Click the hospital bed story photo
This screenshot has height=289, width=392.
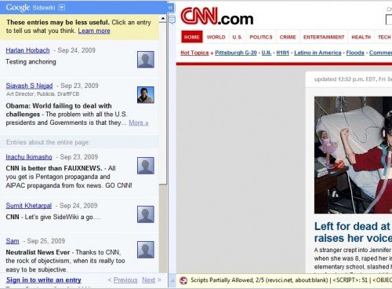353,155
